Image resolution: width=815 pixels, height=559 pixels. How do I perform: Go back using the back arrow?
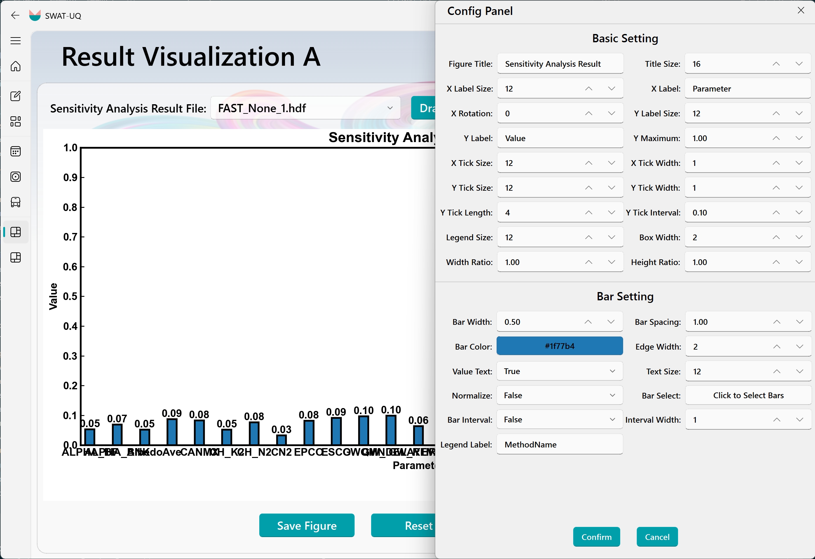tap(15, 16)
